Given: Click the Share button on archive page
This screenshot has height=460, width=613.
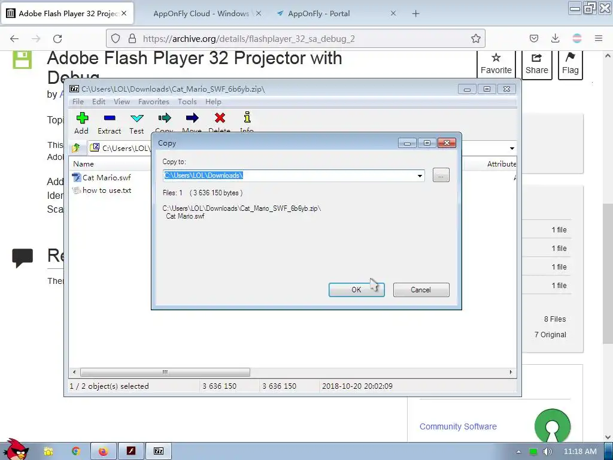Looking at the screenshot, I should tap(537, 63).
